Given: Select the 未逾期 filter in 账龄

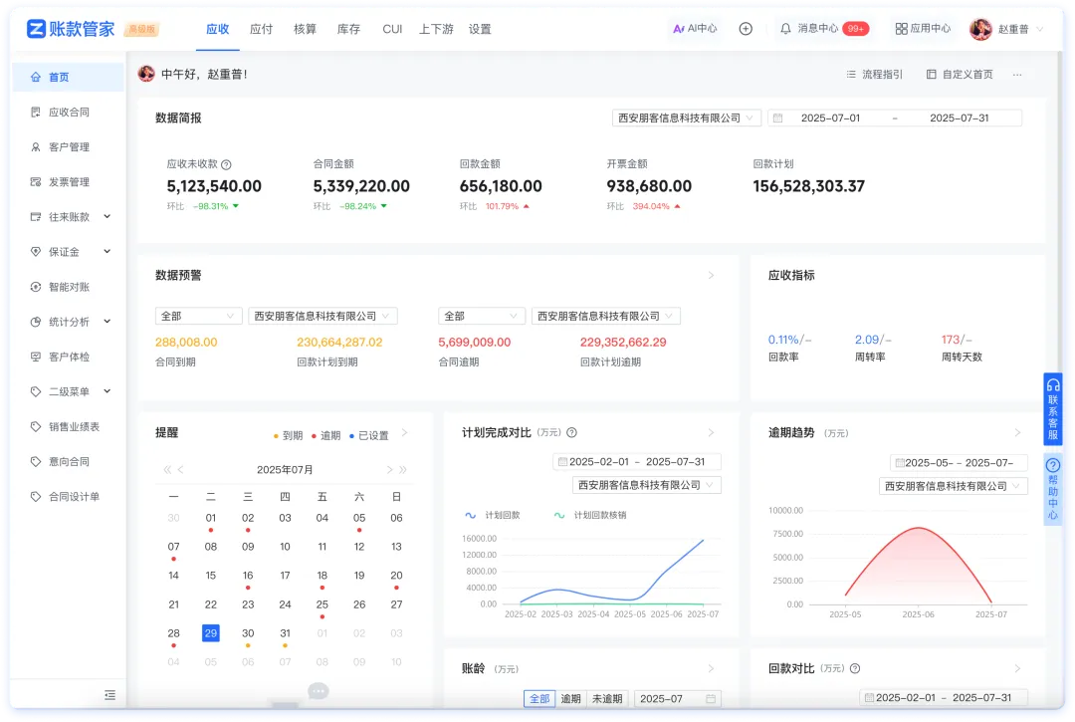Looking at the screenshot, I should coord(608,698).
